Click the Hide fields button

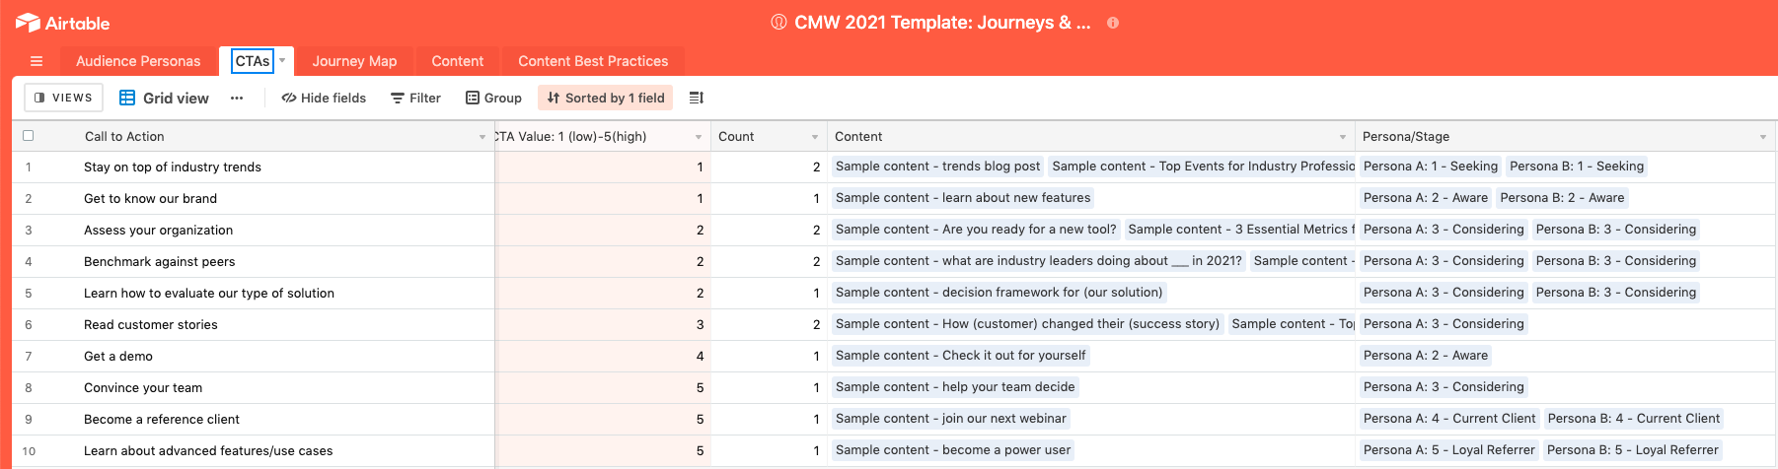coord(324,98)
